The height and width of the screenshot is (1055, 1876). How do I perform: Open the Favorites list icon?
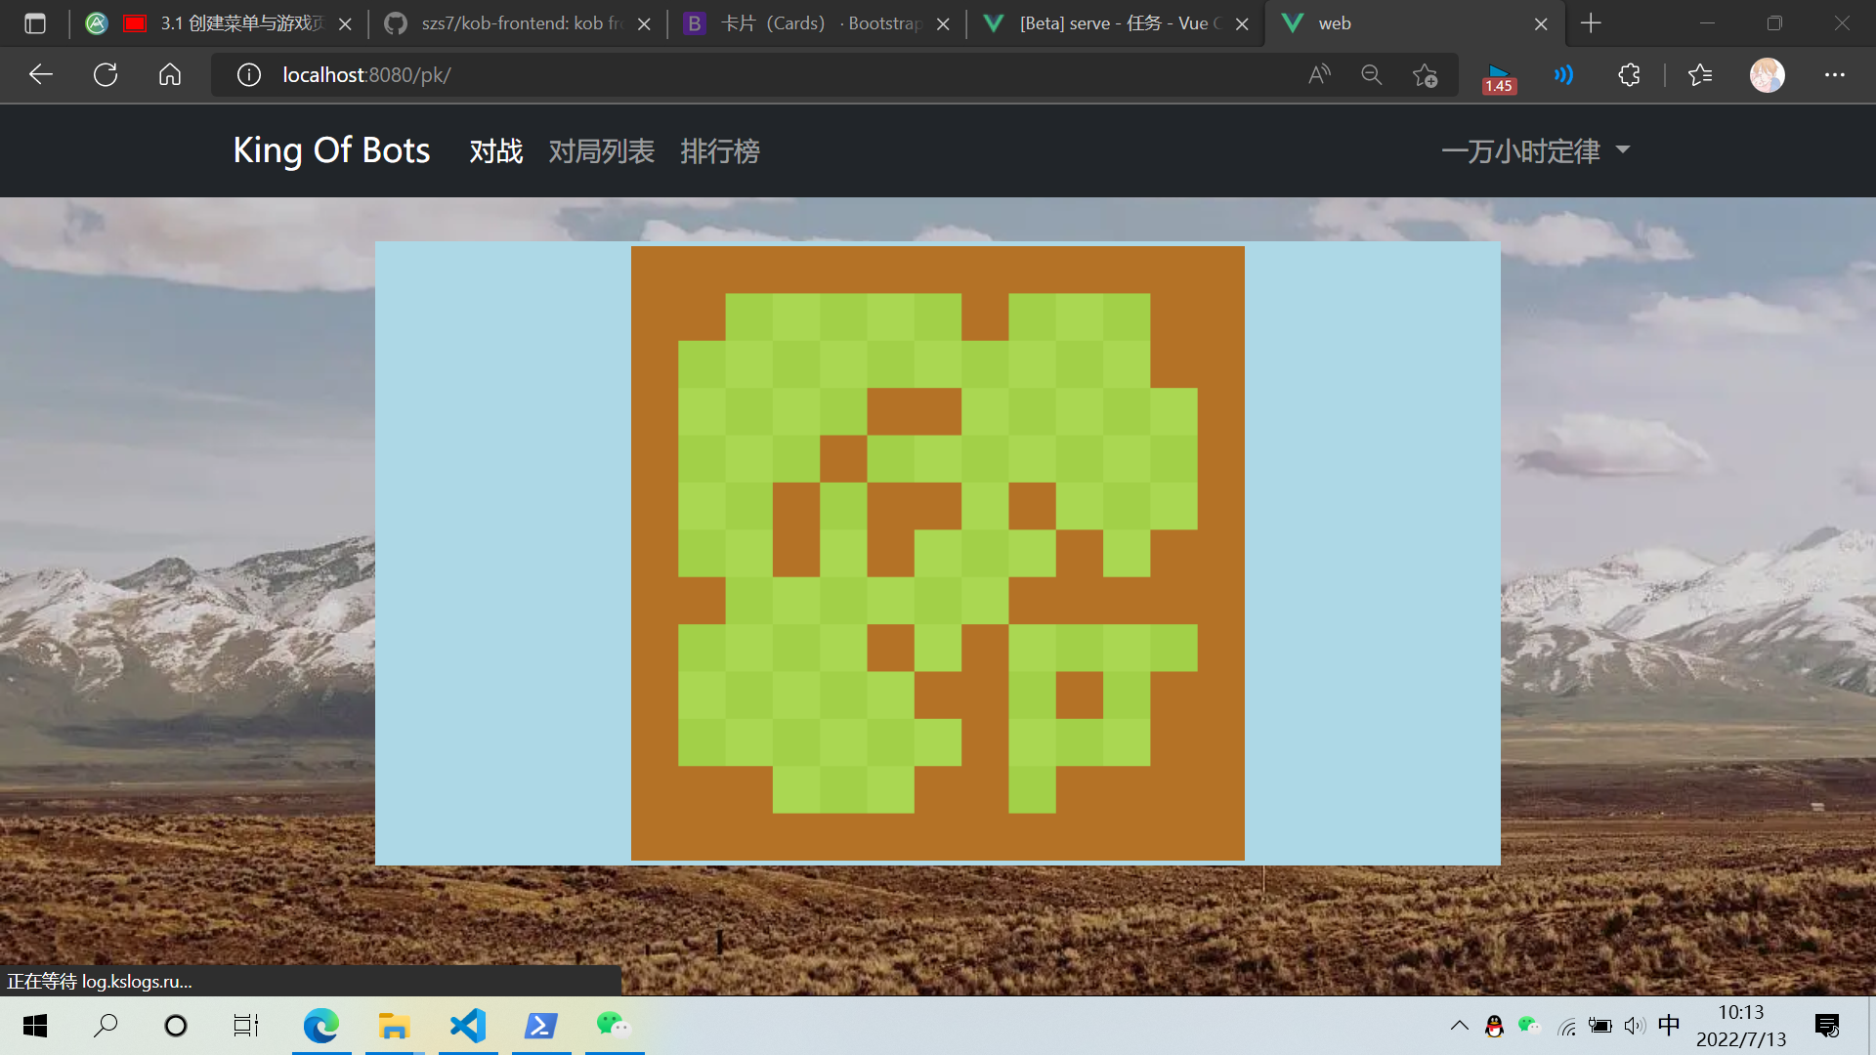[x=1700, y=74]
